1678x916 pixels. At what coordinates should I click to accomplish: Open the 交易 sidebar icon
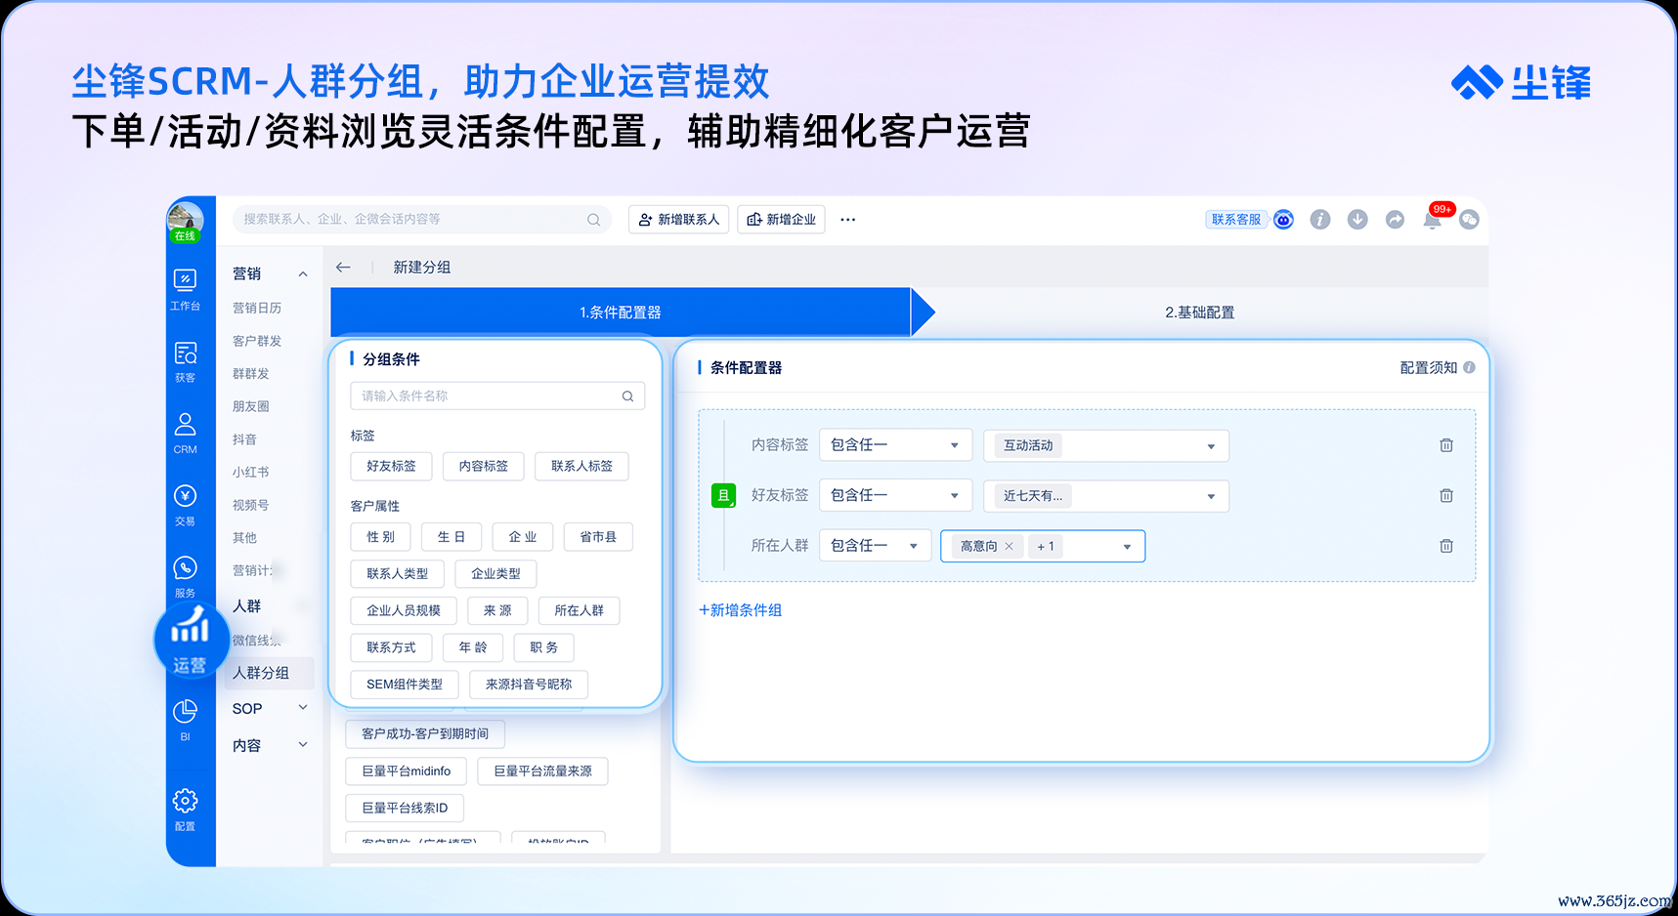pyautogui.click(x=185, y=505)
